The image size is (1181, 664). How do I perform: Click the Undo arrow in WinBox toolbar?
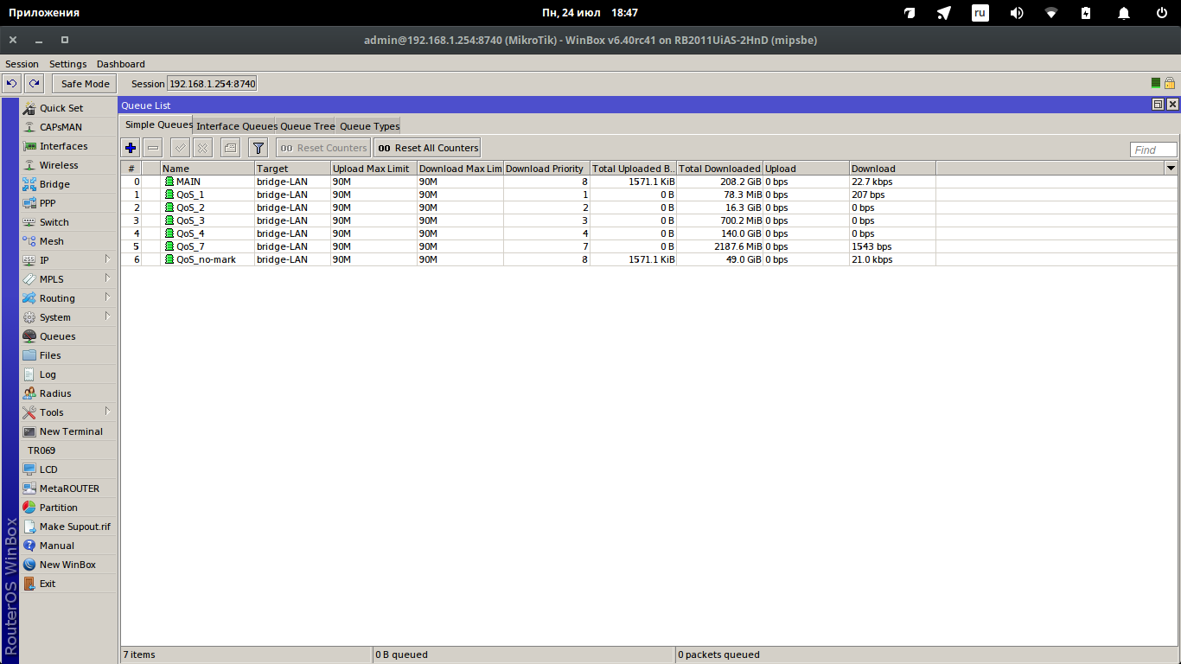[x=12, y=84]
